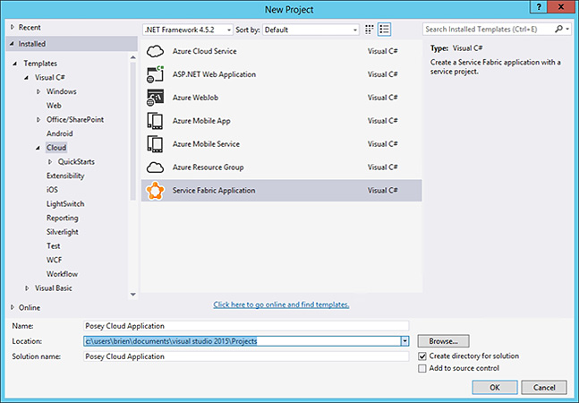Select the Azure WebJob template name

click(x=195, y=98)
